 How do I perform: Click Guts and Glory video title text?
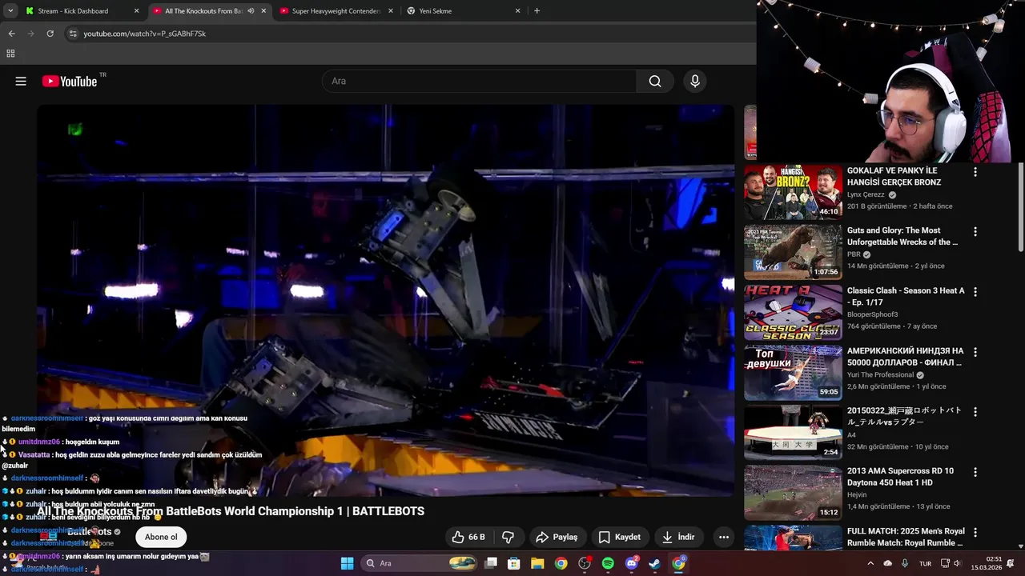902,236
